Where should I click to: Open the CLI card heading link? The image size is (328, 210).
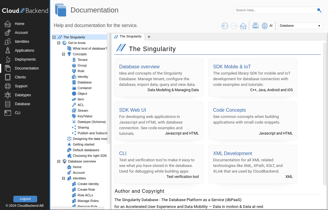coord(123,153)
